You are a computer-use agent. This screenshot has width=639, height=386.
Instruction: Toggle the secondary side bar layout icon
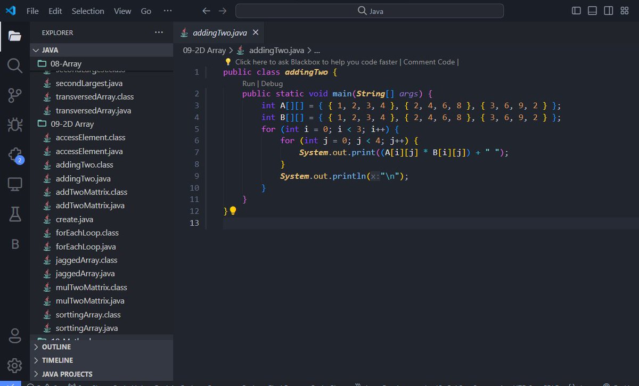(x=609, y=11)
